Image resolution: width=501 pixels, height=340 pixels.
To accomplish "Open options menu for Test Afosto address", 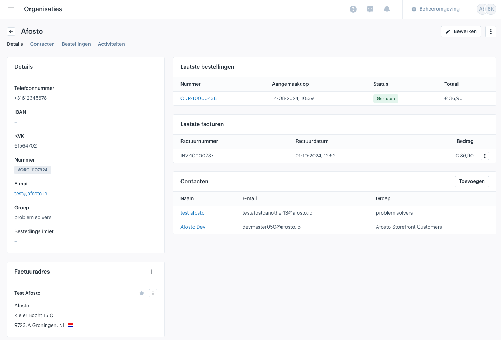I will 153,293.
